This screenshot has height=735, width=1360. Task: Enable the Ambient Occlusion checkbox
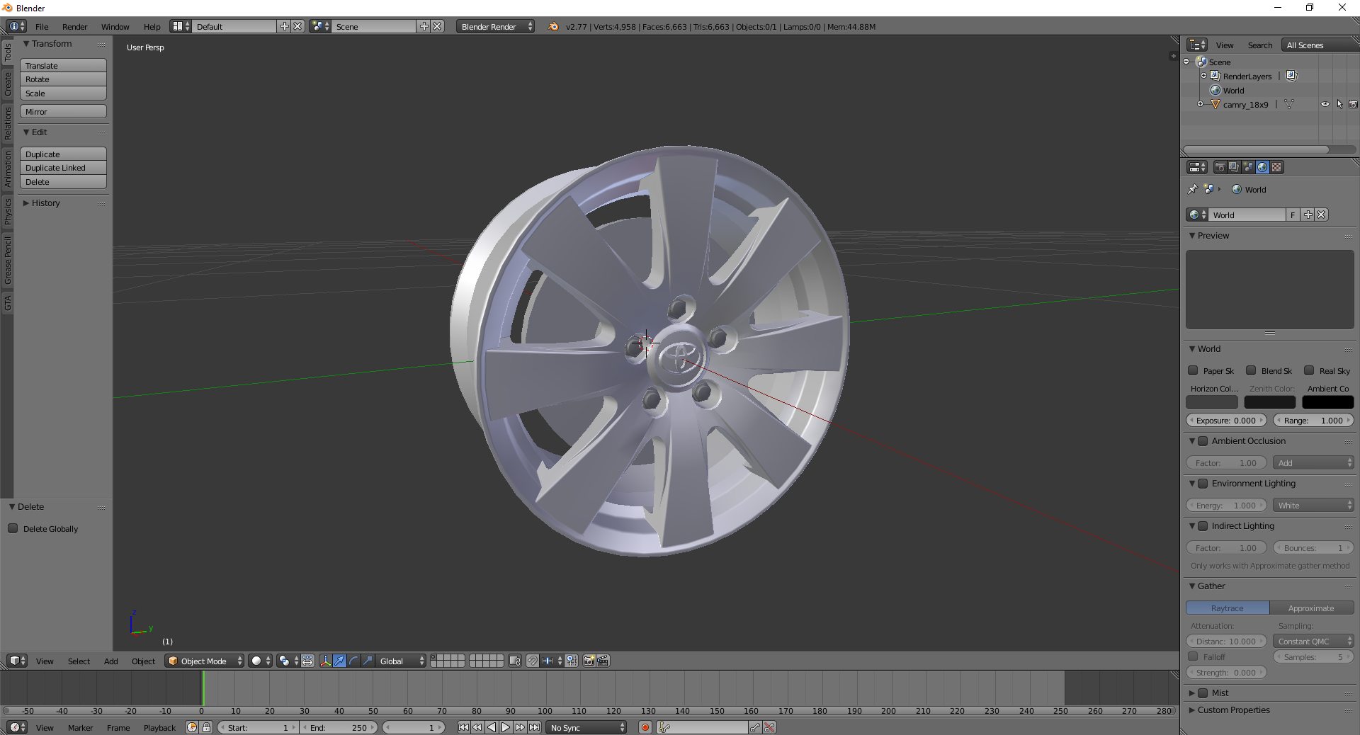(x=1203, y=441)
